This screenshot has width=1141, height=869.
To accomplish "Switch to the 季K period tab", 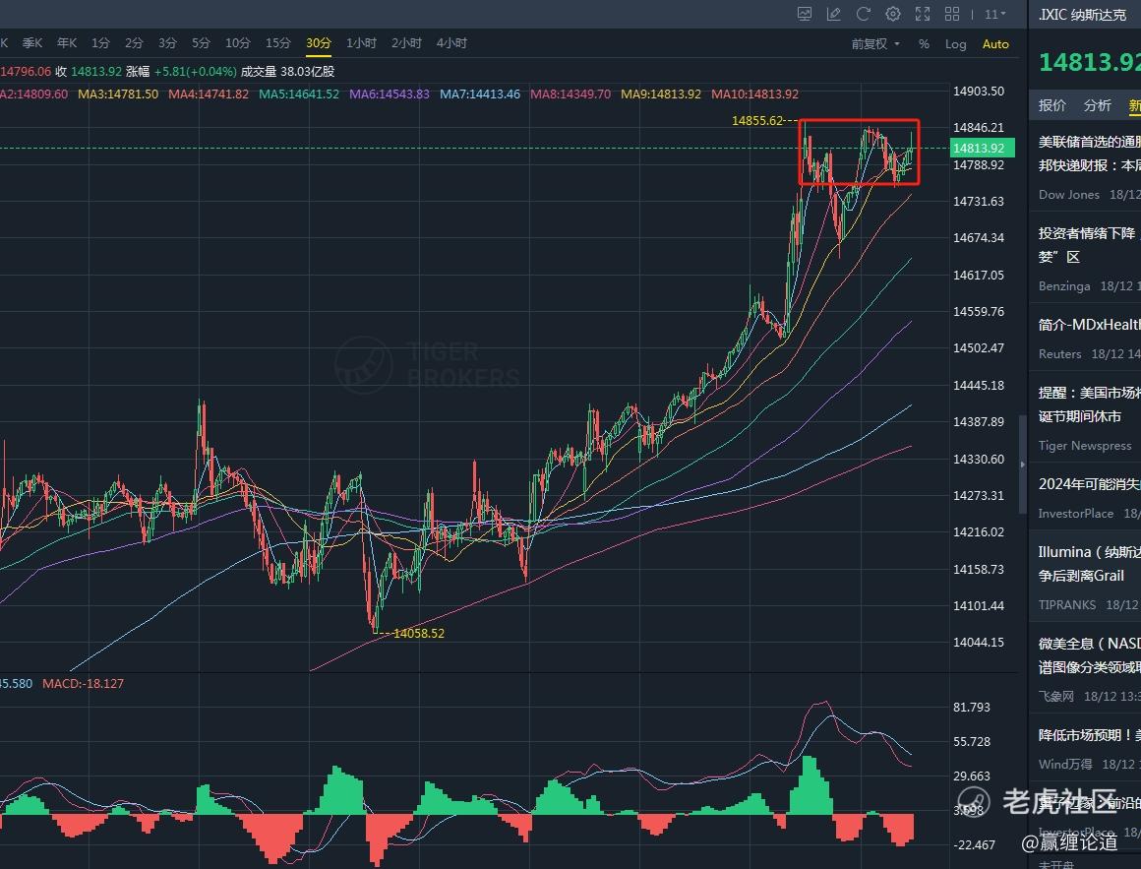I will pos(32,43).
